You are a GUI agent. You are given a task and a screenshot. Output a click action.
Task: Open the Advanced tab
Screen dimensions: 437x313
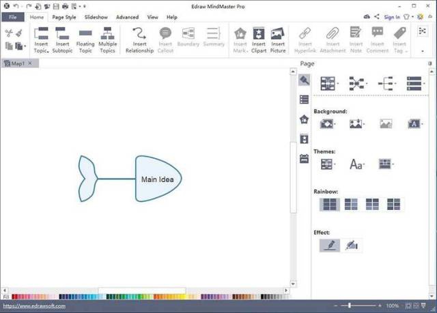[x=128, y=17]
